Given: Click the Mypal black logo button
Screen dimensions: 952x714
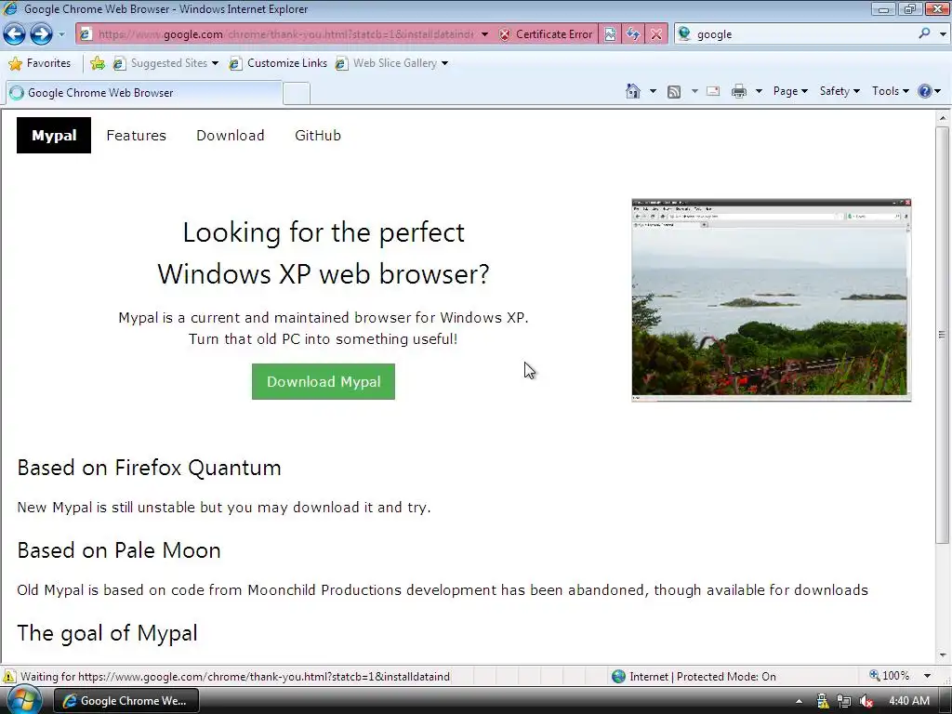Looking at the screenshot, I should pyautogui.click(x=54, y=136).
